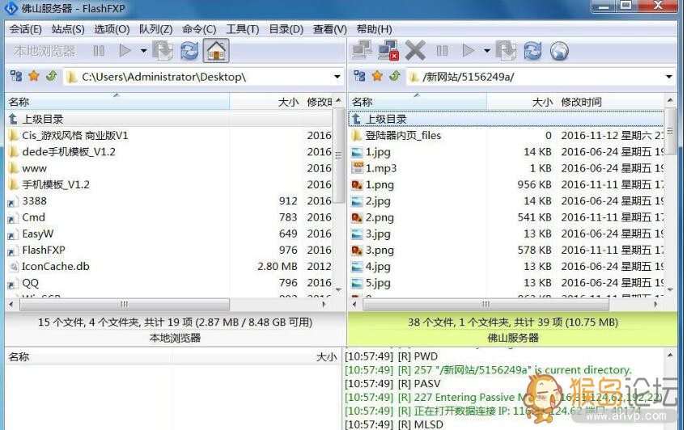The height and width of the screenshot is (430, 687).
Task: Open the 目录(D) menu
Action: pyautogui.click(x=286, y=29)
